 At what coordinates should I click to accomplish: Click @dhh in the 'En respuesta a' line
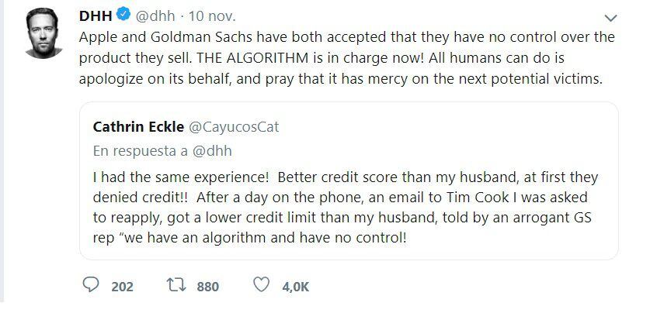click(211, 150)
